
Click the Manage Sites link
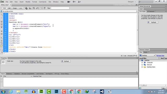tap(160, 56)
